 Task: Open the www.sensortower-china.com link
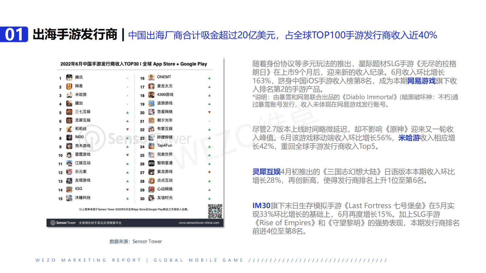199,223
